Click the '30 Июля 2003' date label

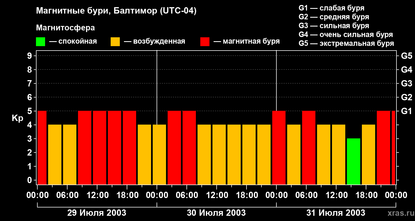click(216, 213)
